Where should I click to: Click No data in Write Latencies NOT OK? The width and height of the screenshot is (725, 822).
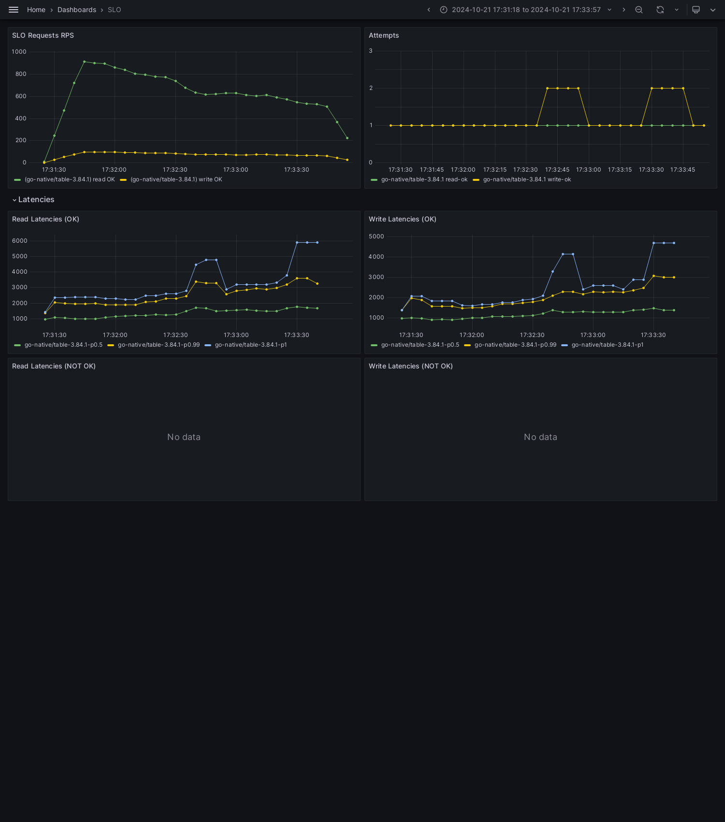pos(540,437)
